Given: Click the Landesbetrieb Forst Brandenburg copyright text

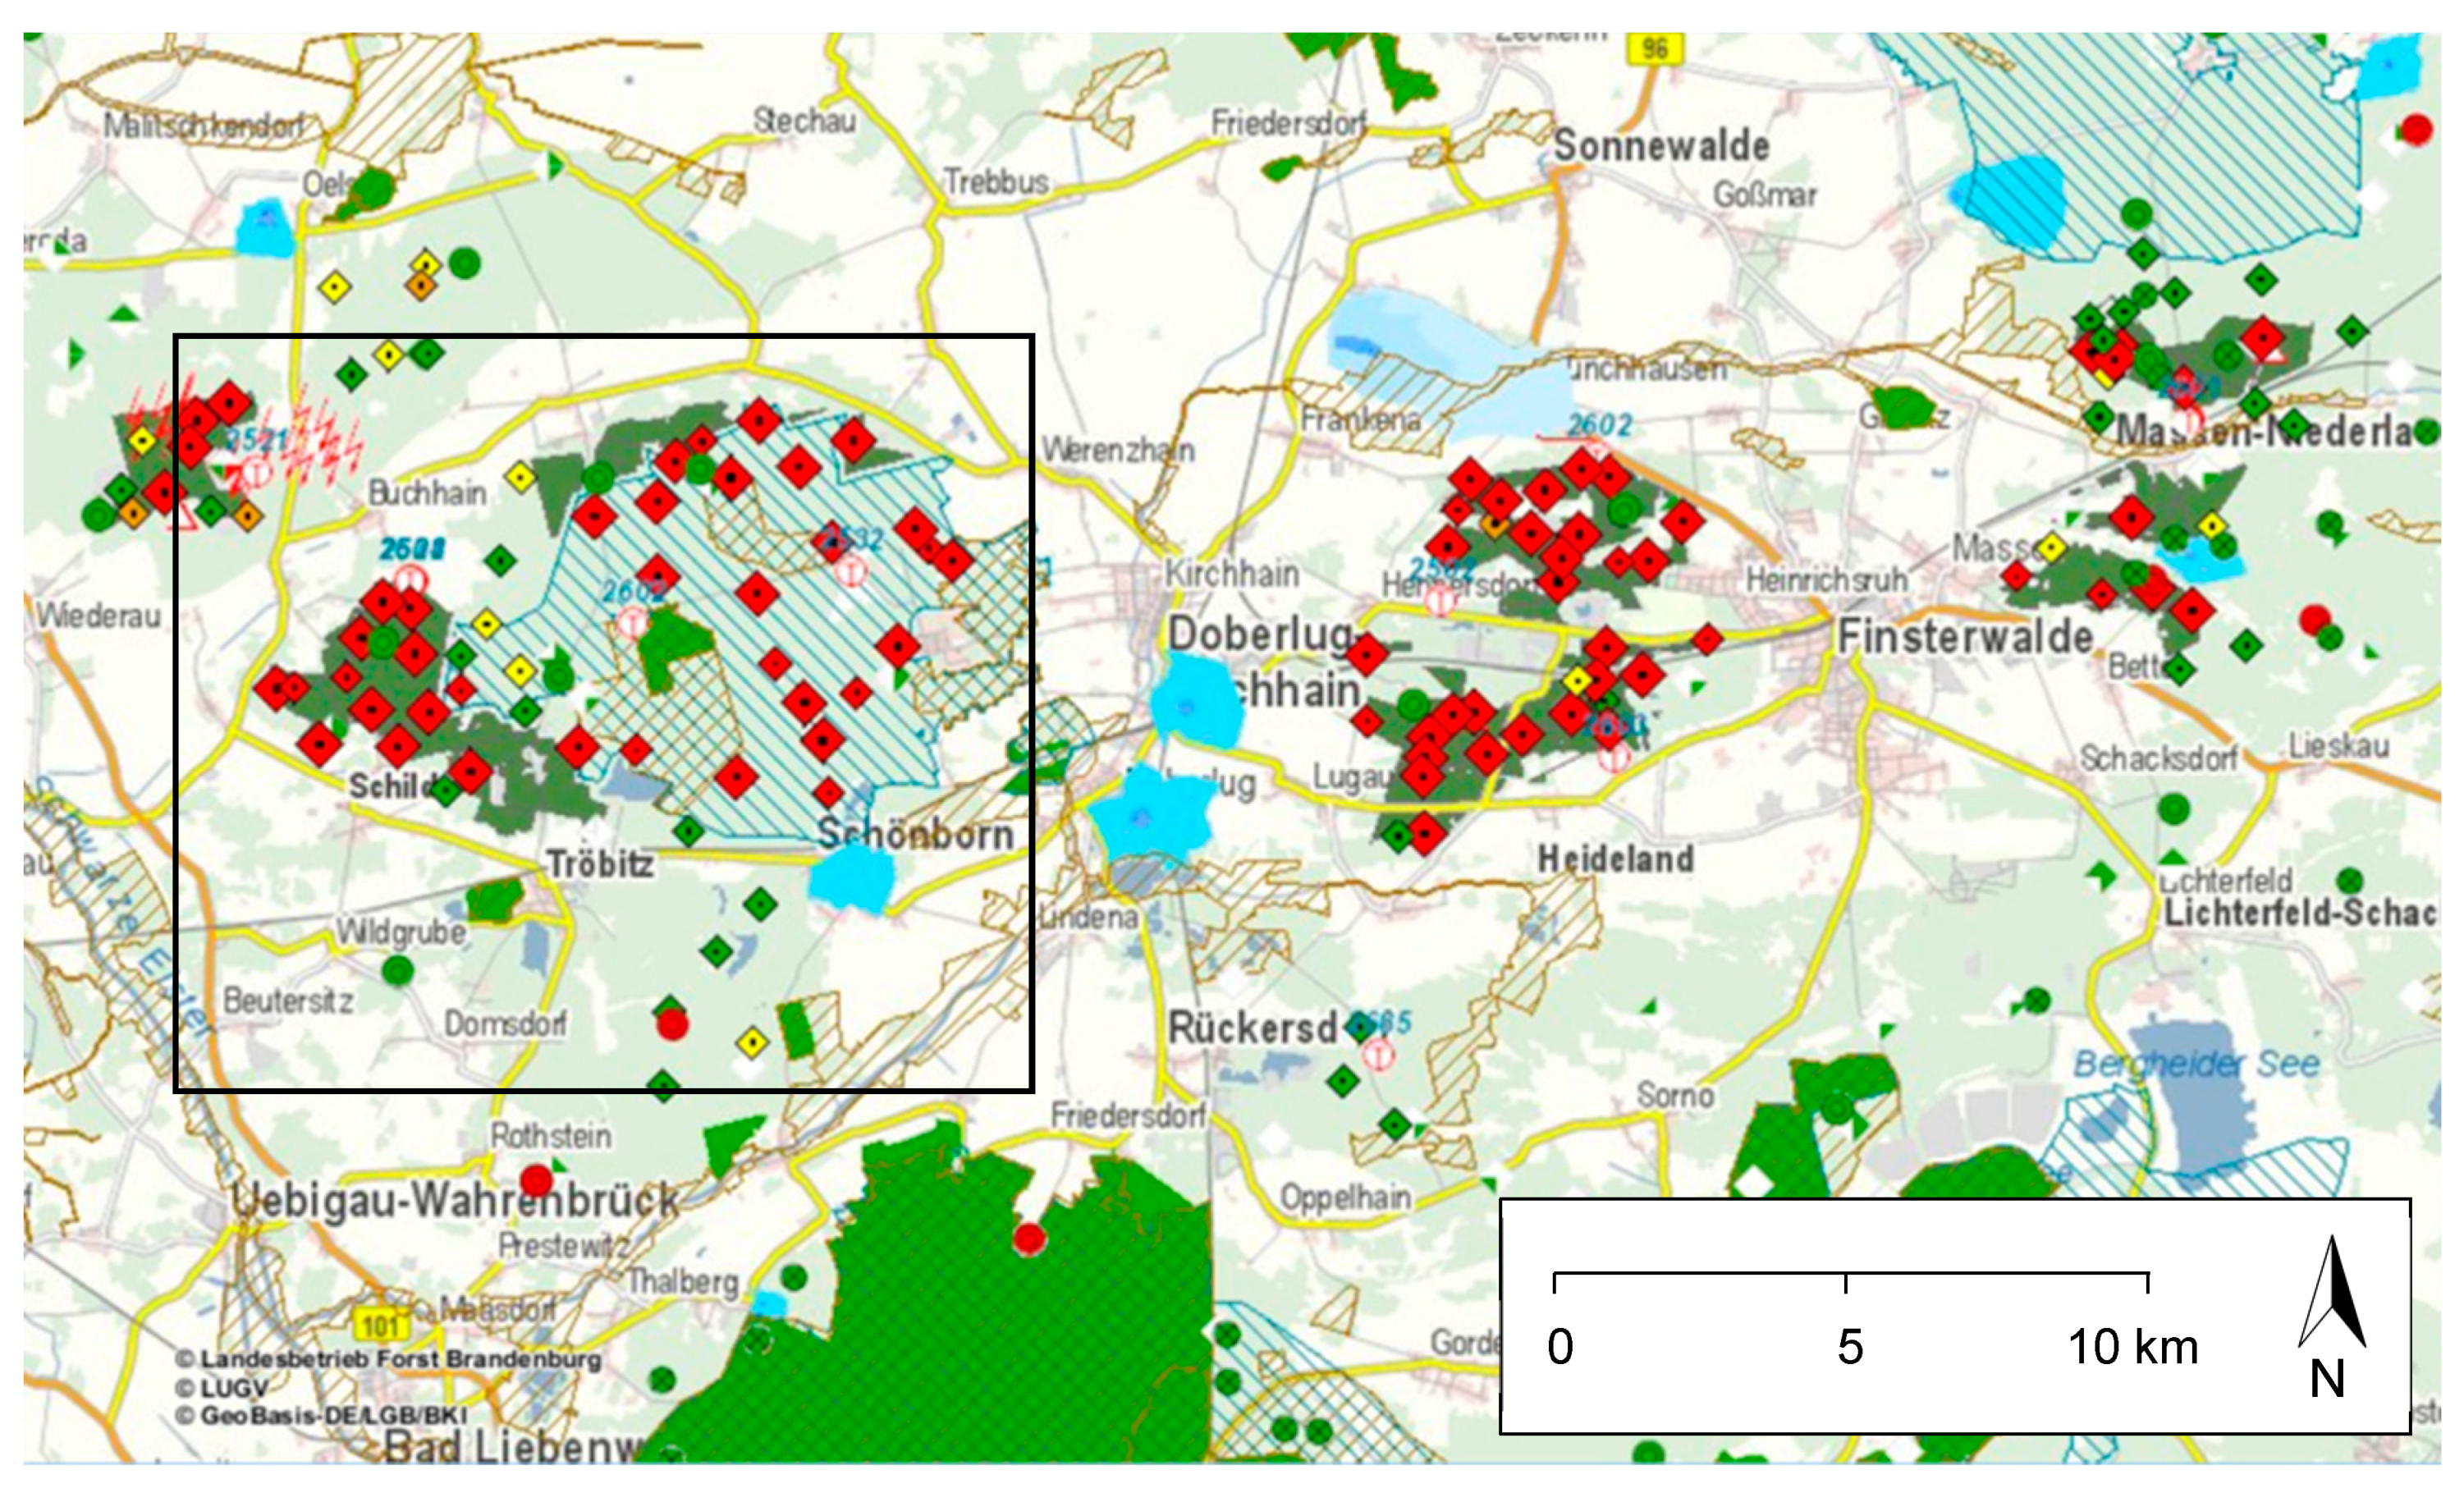Looking at the screenshot, I should click(x=389, y=1359).
